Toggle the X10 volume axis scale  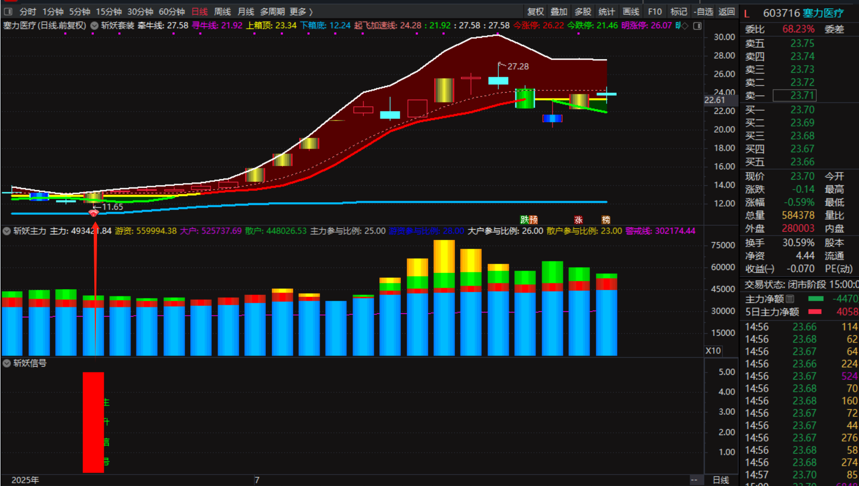pyautogui.click(x=713, y=351)
